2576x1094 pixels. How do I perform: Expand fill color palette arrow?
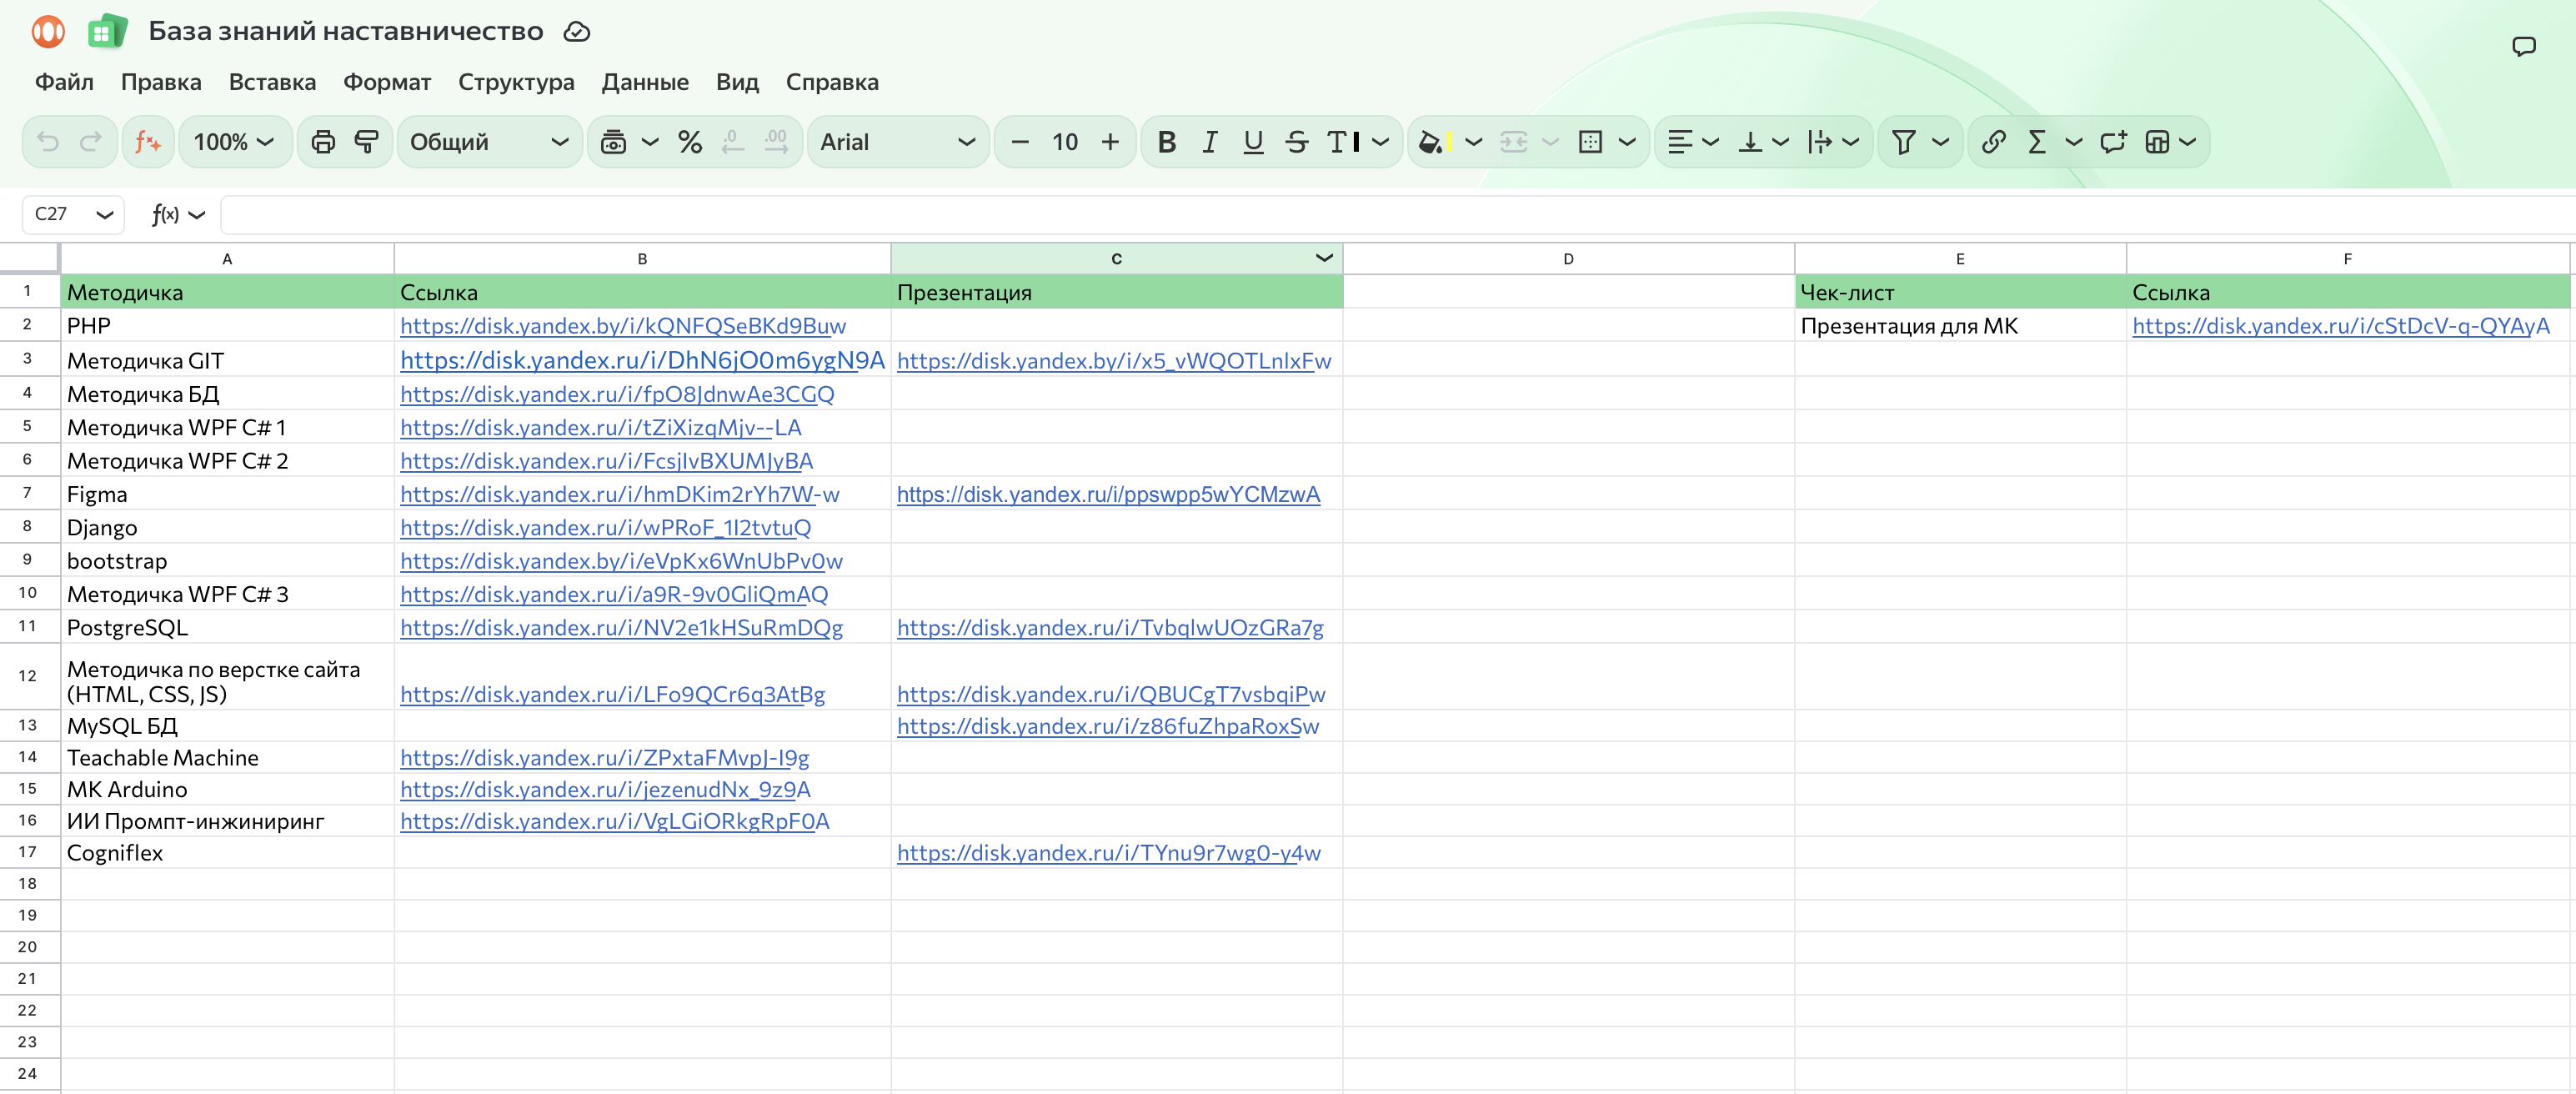pyautogui.click(x=1473, y=142)
